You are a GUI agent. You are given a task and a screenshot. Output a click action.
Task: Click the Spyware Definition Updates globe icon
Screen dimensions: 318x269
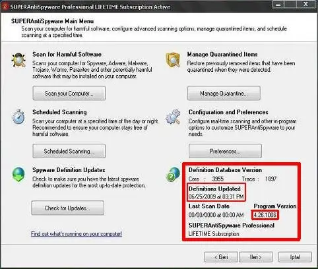click(18, 174)
